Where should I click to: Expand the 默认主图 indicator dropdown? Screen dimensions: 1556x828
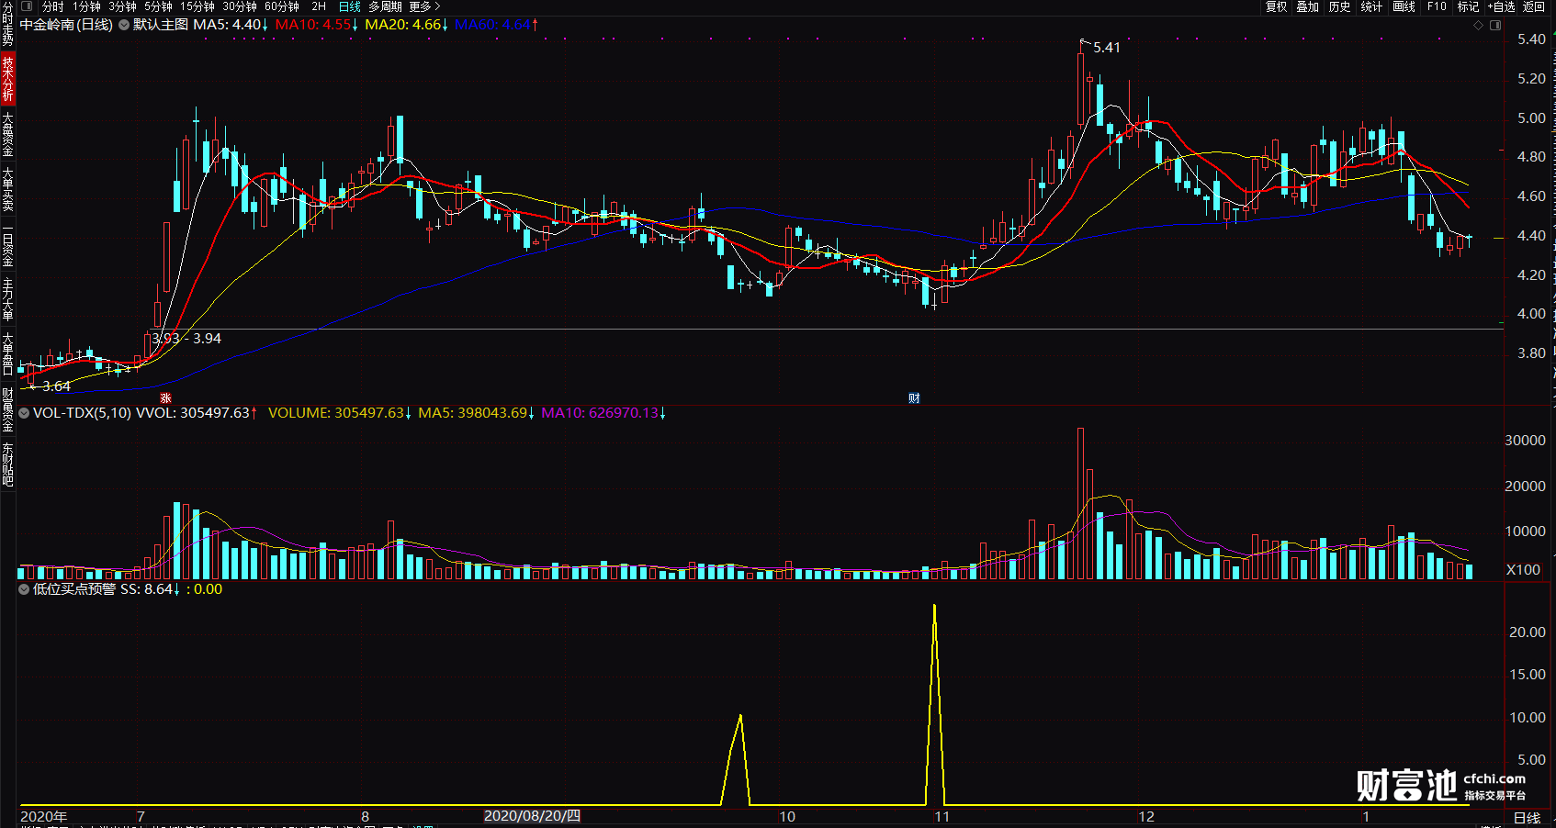[124, 25]
